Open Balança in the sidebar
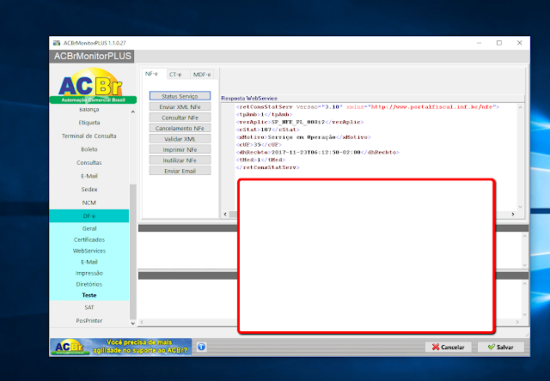This screenshot has width=550, height=381. 89,110
